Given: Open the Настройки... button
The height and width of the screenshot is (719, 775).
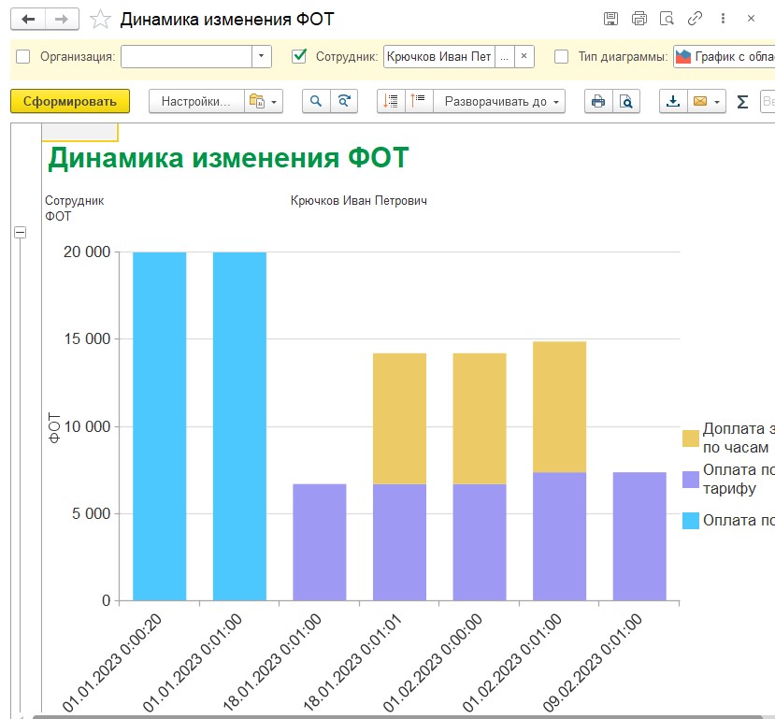Looking at the screenshot, I should click(196, 101).
